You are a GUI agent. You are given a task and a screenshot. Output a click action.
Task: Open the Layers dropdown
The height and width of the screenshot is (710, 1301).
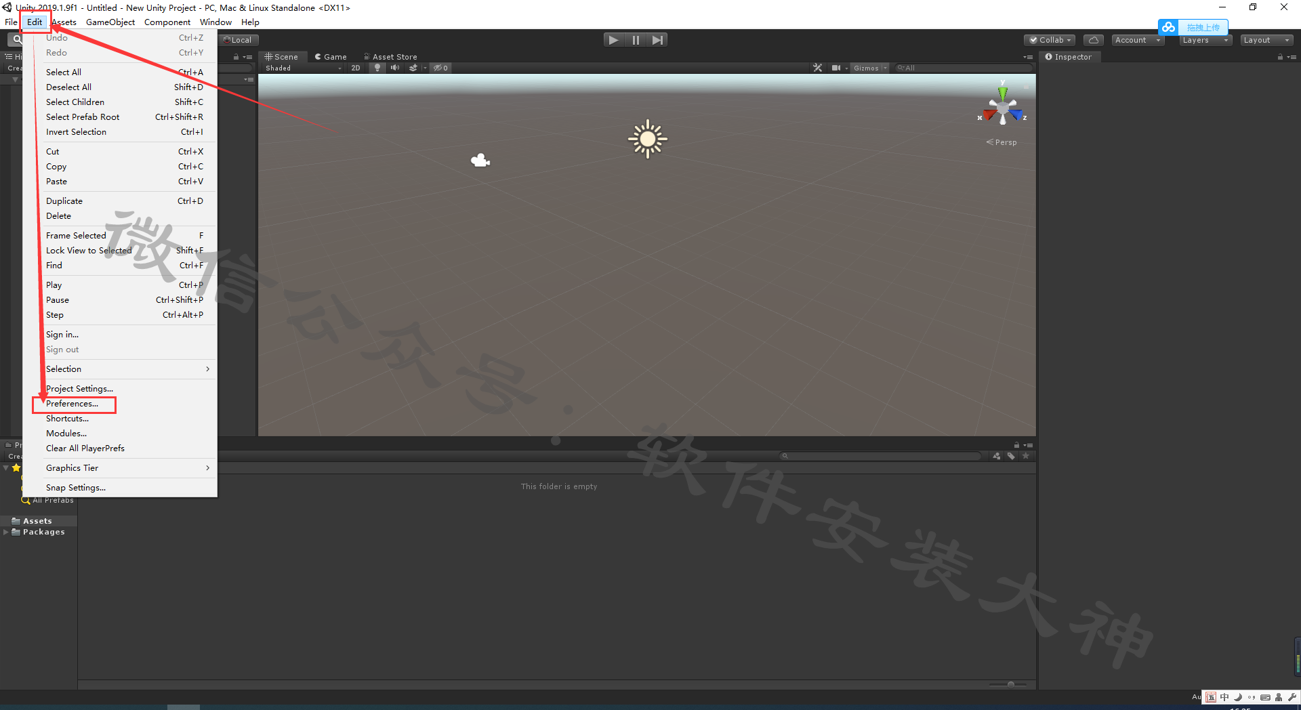coord(1205,40)
